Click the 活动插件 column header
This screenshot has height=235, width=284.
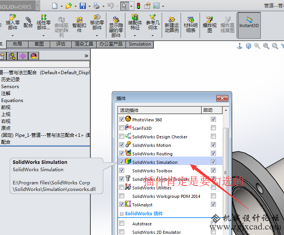click(159, 110)
